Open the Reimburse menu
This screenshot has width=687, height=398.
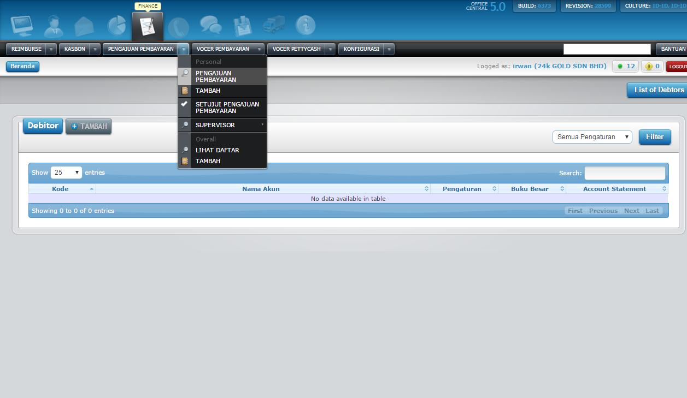pyautogui.click(x=26, y=49)
